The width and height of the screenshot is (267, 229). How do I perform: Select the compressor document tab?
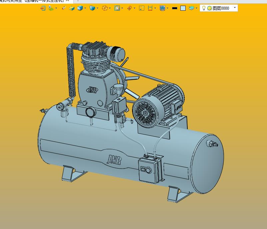(32, 1)
